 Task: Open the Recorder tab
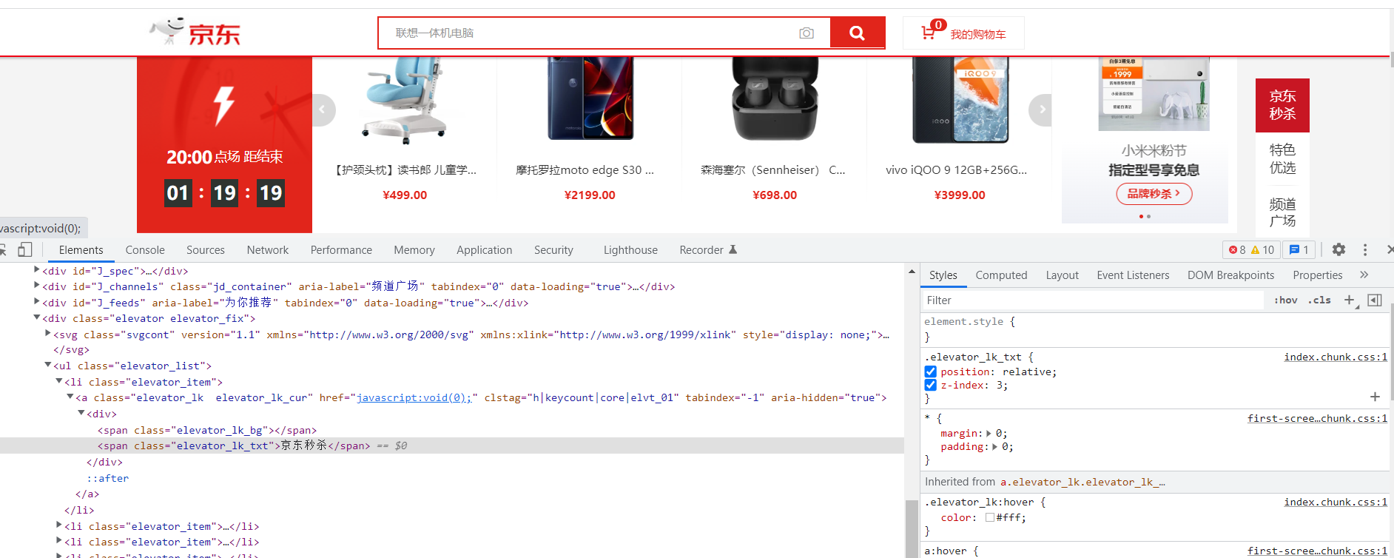pyautogui.click(x=708, y=250)
